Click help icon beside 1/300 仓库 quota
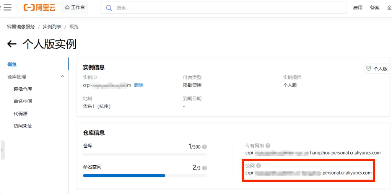392x194 pixels. click(x=204, y=147)
